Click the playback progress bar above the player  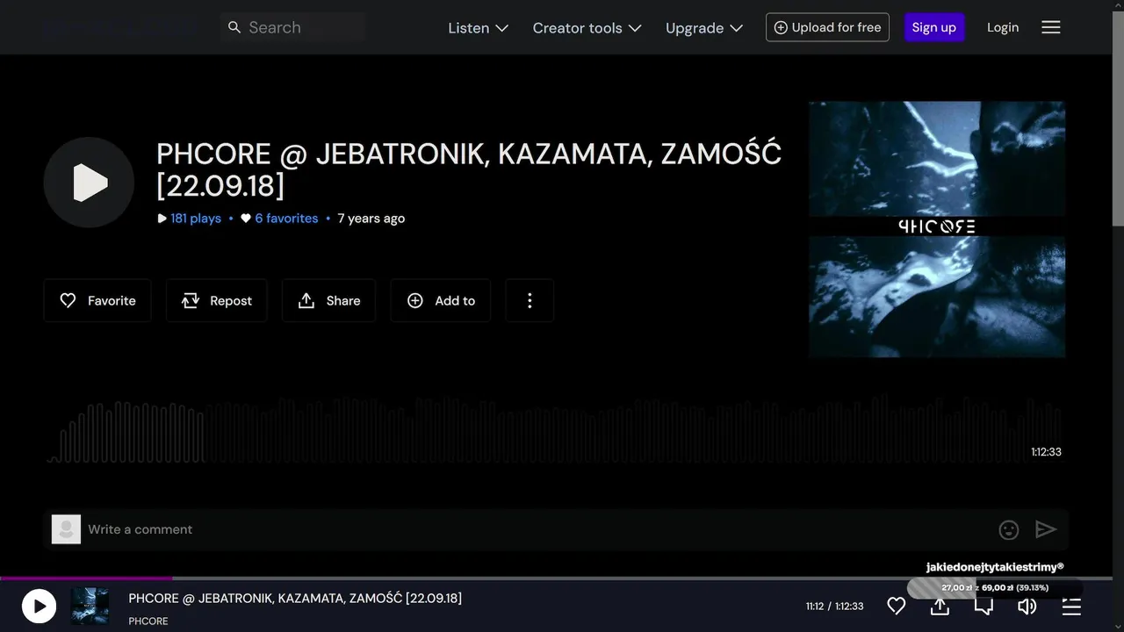(x=556, y=578)
